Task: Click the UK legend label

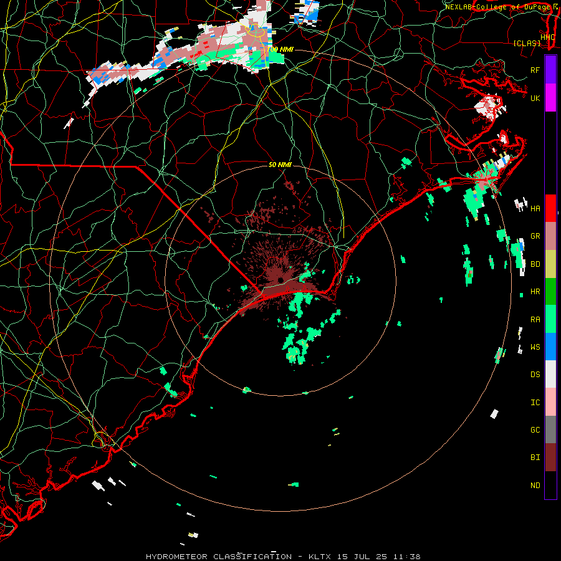Action: tap(535, 98)
